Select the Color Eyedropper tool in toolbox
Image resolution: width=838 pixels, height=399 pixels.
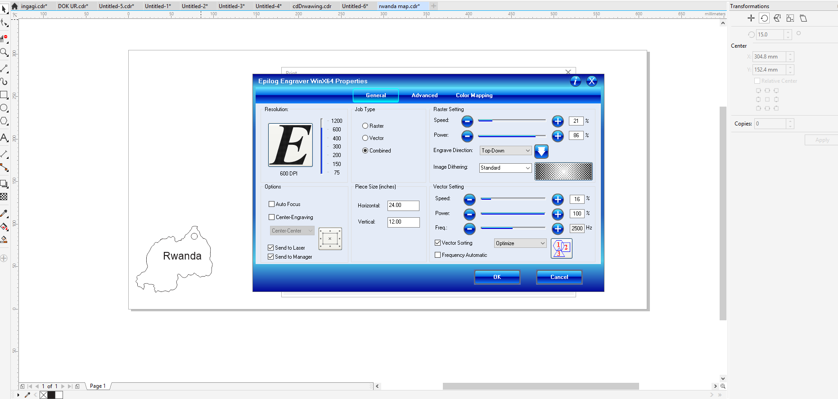pyautogui.click(x=4, y=213)
